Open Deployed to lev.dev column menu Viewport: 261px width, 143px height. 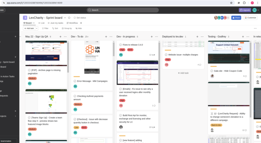[202, 36]
